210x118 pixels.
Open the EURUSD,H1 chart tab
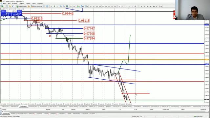(x=5, y=107)
